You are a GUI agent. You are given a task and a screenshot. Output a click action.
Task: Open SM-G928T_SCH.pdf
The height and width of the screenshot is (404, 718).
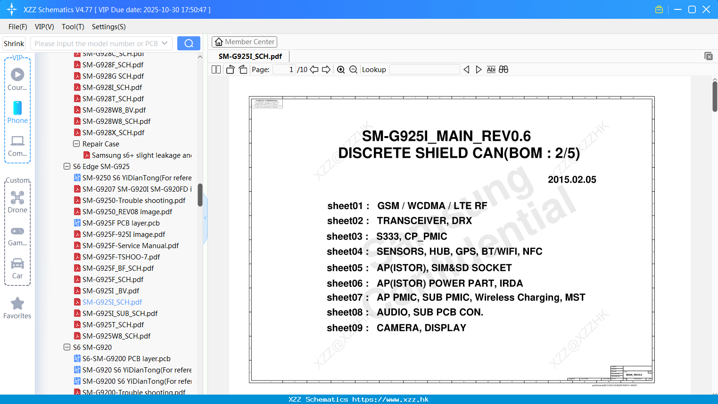click(113, 98)
